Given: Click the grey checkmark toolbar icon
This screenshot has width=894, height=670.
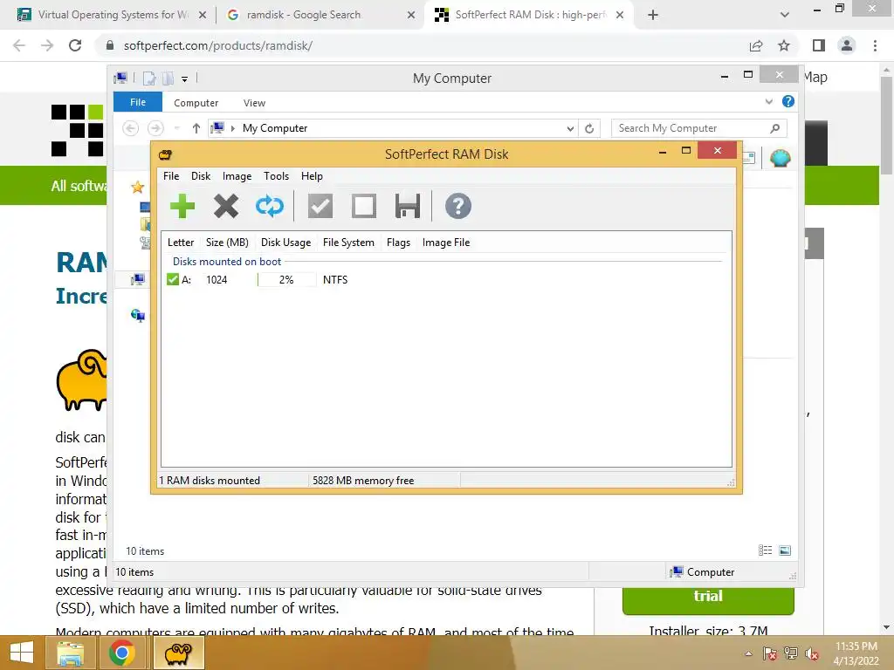Looking at the screenshot, I should pyautogui.click(x=320, y=206).
